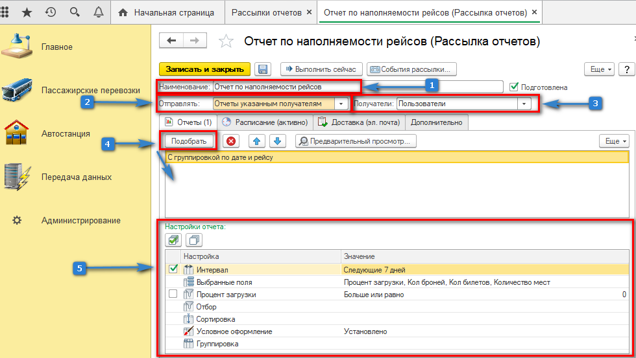
Task: Move the report down with the blue arrow
Action: pos(277,141)
